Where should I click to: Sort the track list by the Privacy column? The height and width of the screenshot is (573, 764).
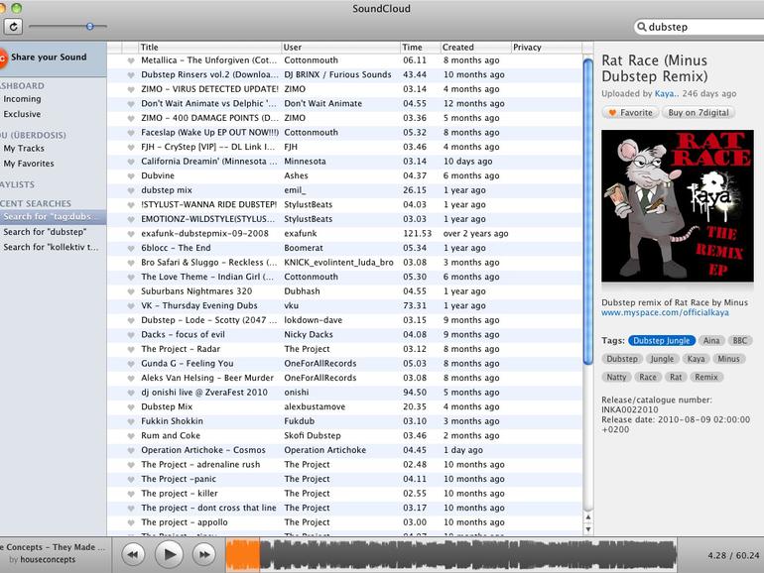point(546,48)
